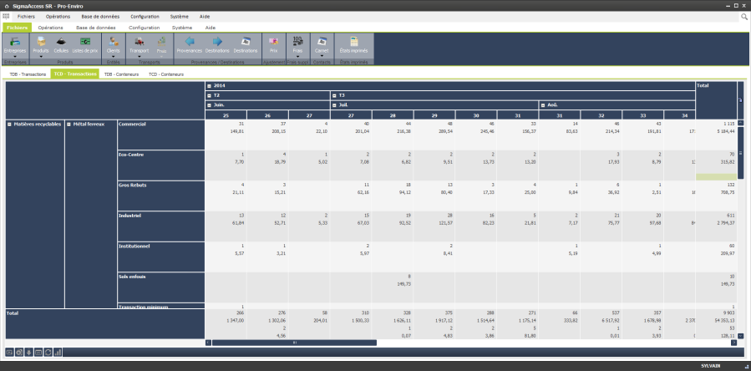751x371 pixels.
Task: Switch to TCD - Conteneurs tab
Action: tap(165, 74)
